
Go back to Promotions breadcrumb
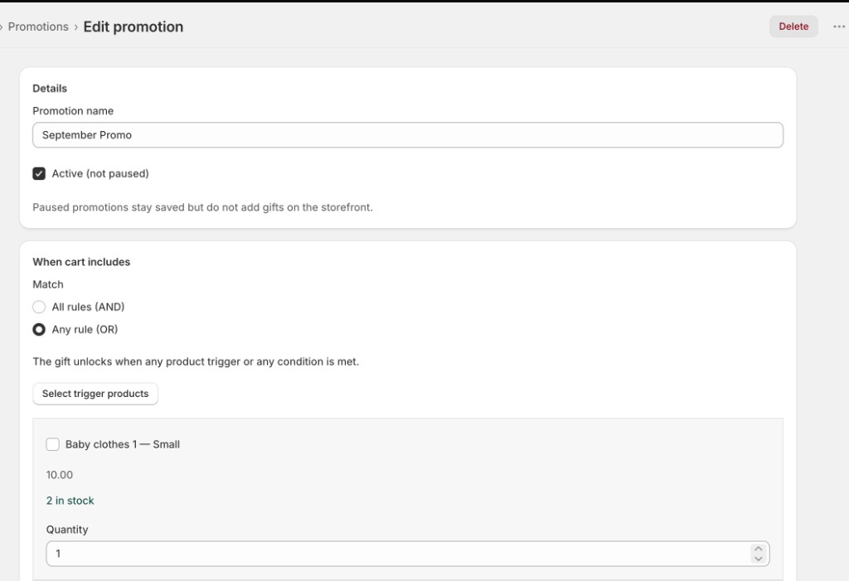pyautogui.click(x=38, y=27)
